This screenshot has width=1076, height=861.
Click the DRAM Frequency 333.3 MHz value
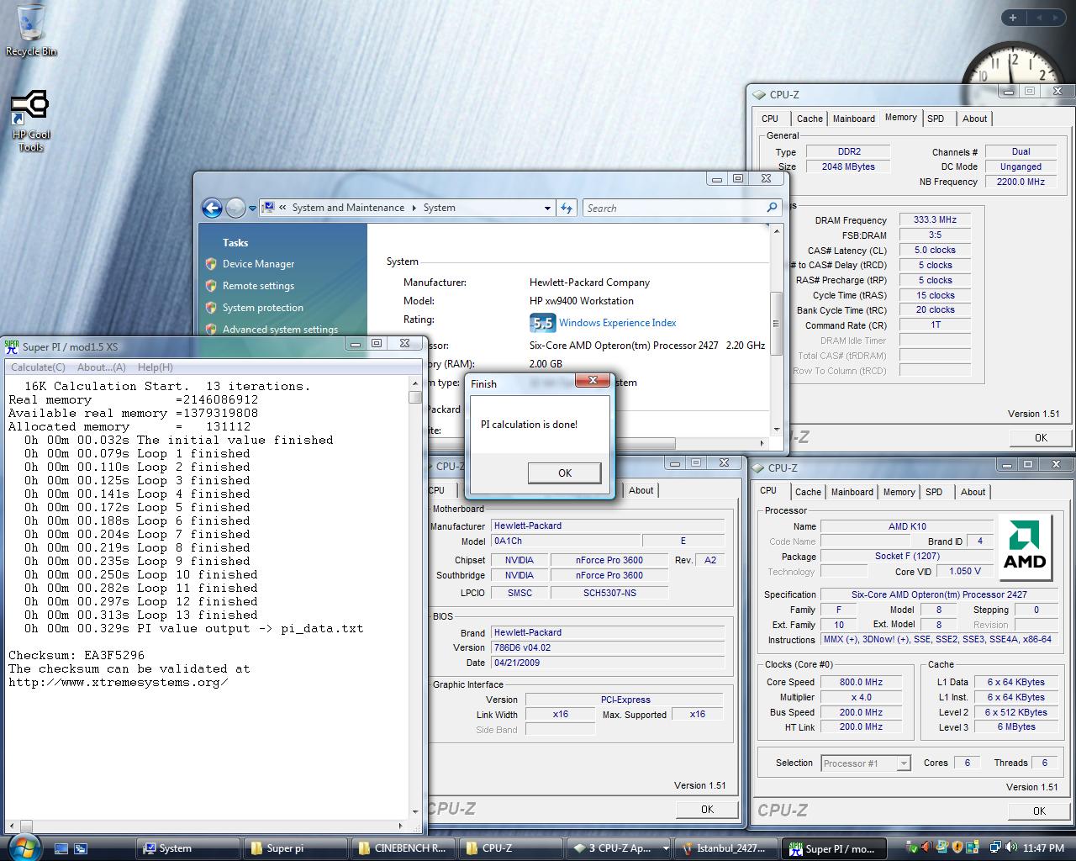click(935, 219)
